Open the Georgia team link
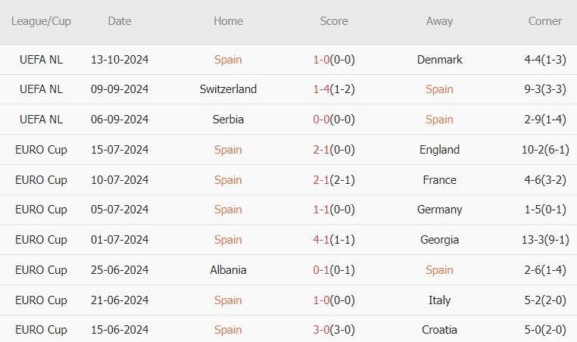Viewport: 577px width, 342px height. coord(439,240)
